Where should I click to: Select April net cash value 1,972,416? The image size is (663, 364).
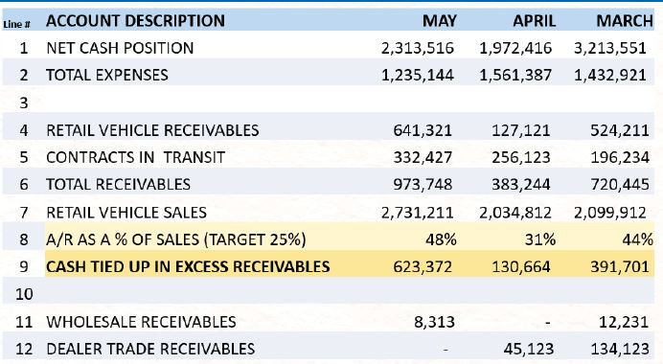[515, 48]
